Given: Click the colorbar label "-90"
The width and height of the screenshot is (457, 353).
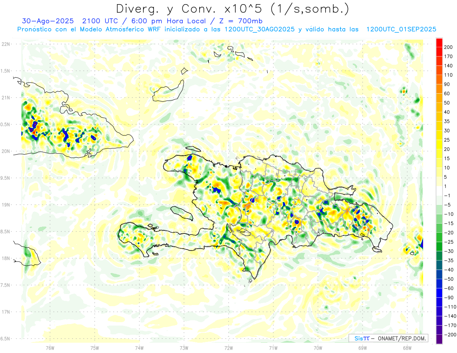Looking at the screenshot, I should point(449,297).
